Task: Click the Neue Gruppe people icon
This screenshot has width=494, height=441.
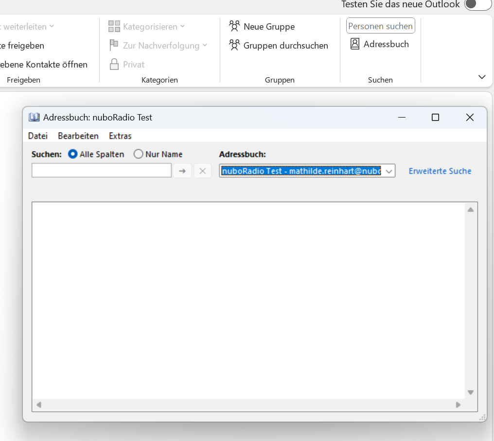Action: [234, 26]
